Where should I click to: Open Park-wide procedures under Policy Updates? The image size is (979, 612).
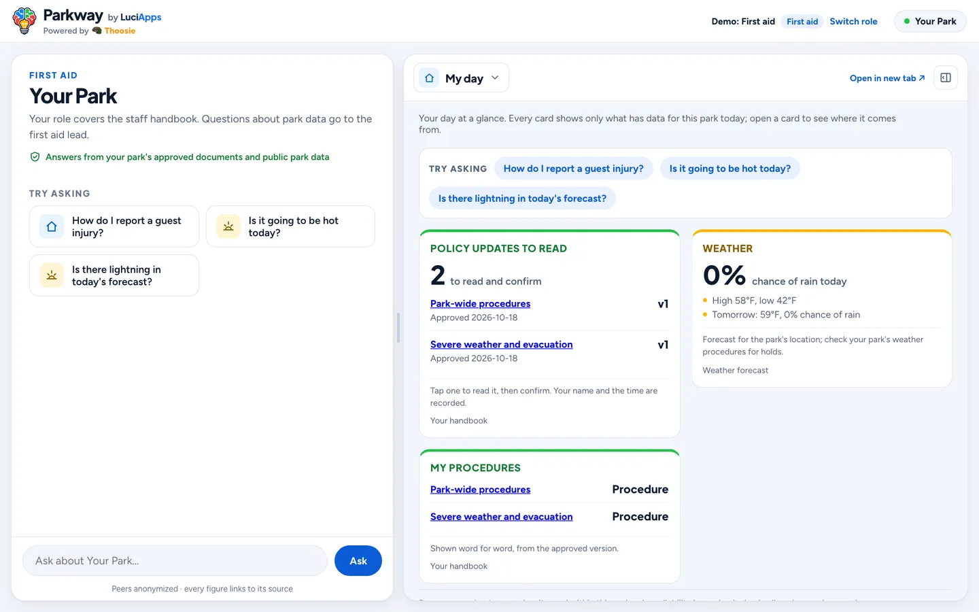pos(480,304)
